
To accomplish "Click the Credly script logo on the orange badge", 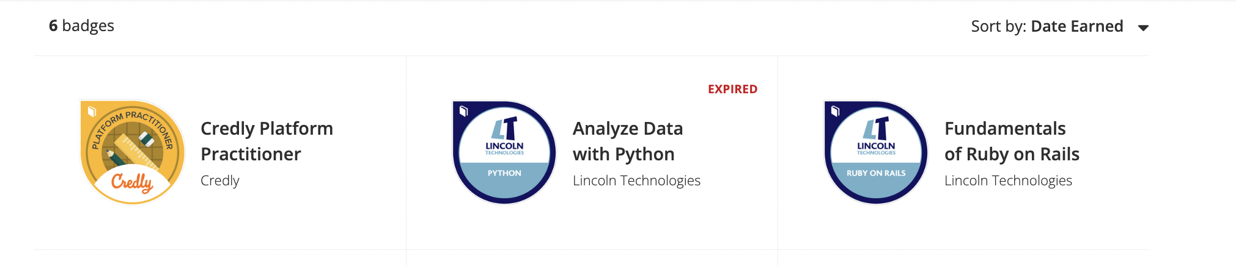I will [x=132, y=182].
